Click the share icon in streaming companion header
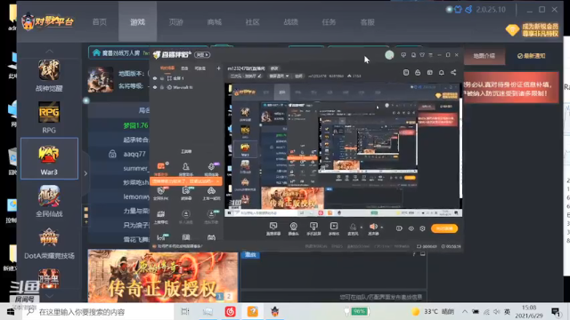 tap(453, 73)
